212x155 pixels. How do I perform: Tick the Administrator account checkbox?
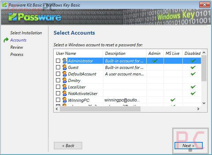[x=58, y=61]
